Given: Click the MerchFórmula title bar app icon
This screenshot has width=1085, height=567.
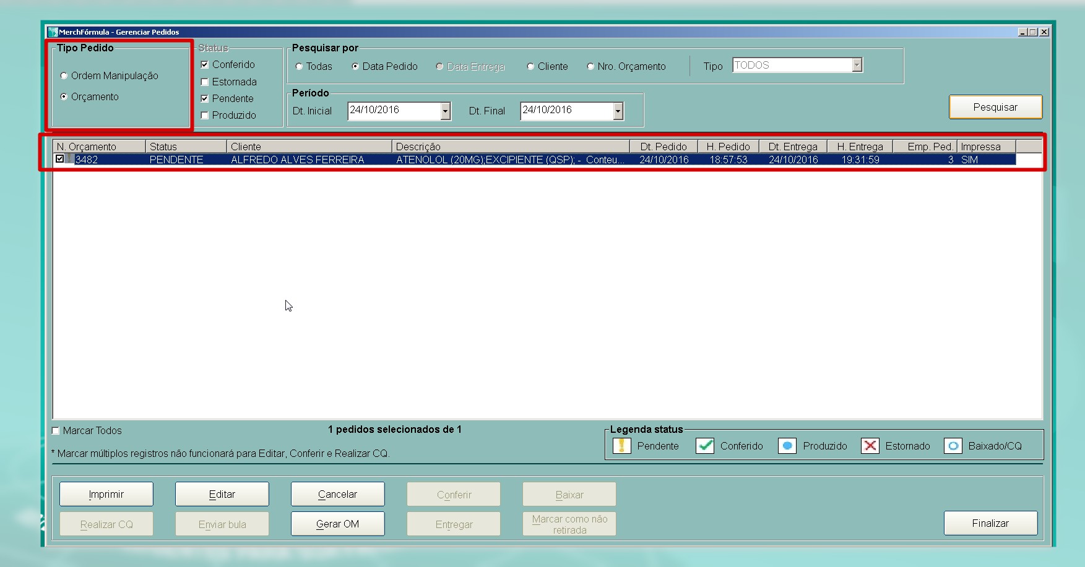Looking at the screenshot, I should coord(53,32).
